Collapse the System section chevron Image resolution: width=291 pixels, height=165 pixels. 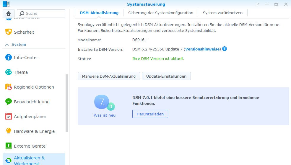[7, 45]
